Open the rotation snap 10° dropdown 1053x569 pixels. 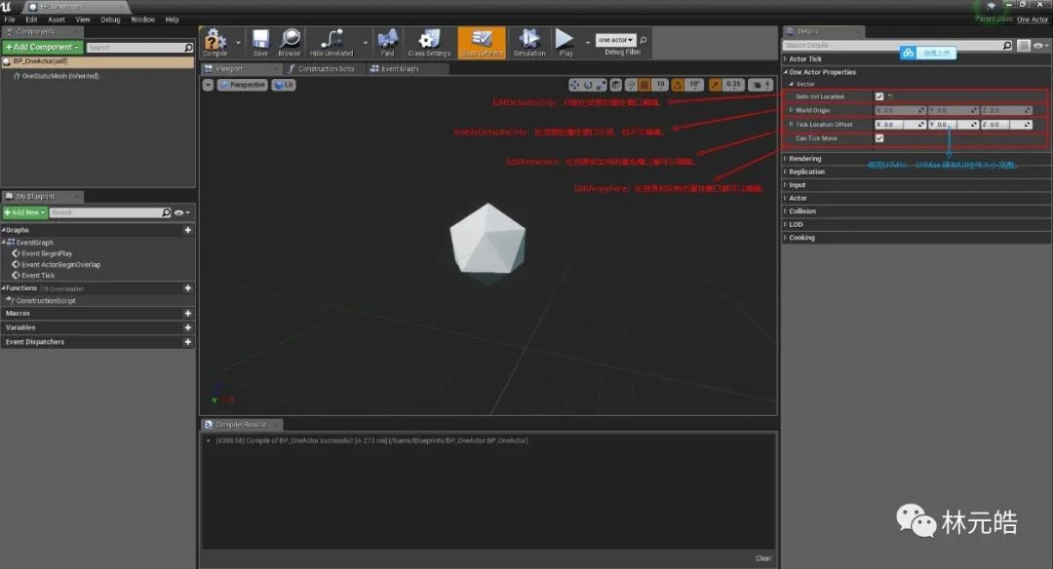point(694,85)
